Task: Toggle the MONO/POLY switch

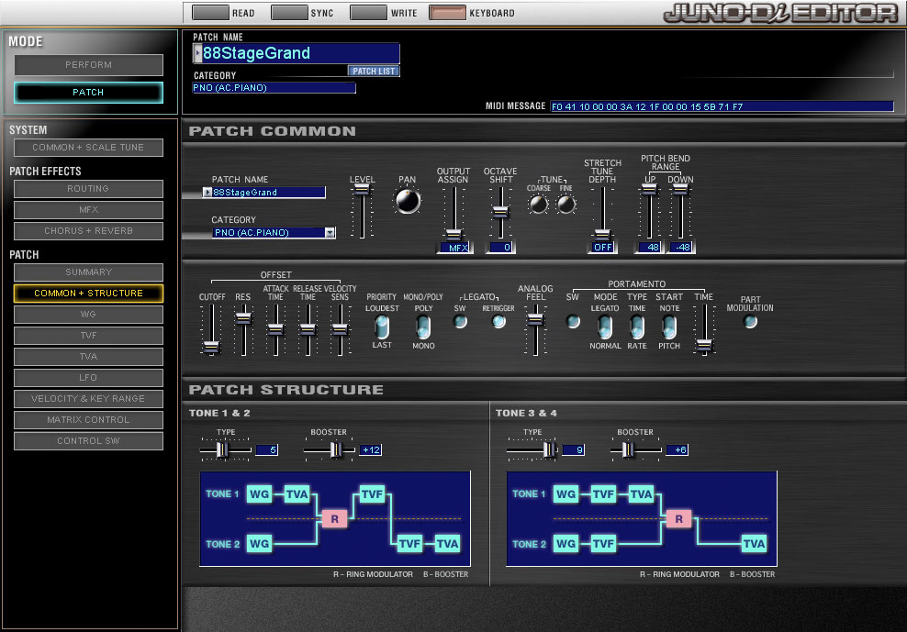Action: pos(423,327)
